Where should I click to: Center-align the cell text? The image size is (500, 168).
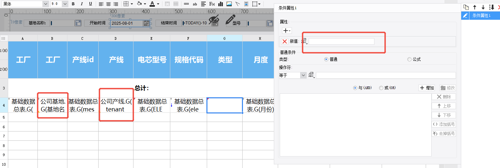click(108, 4)
